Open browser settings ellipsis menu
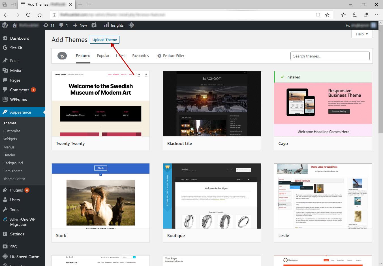The image size is (383, 266). coord(377,15)
